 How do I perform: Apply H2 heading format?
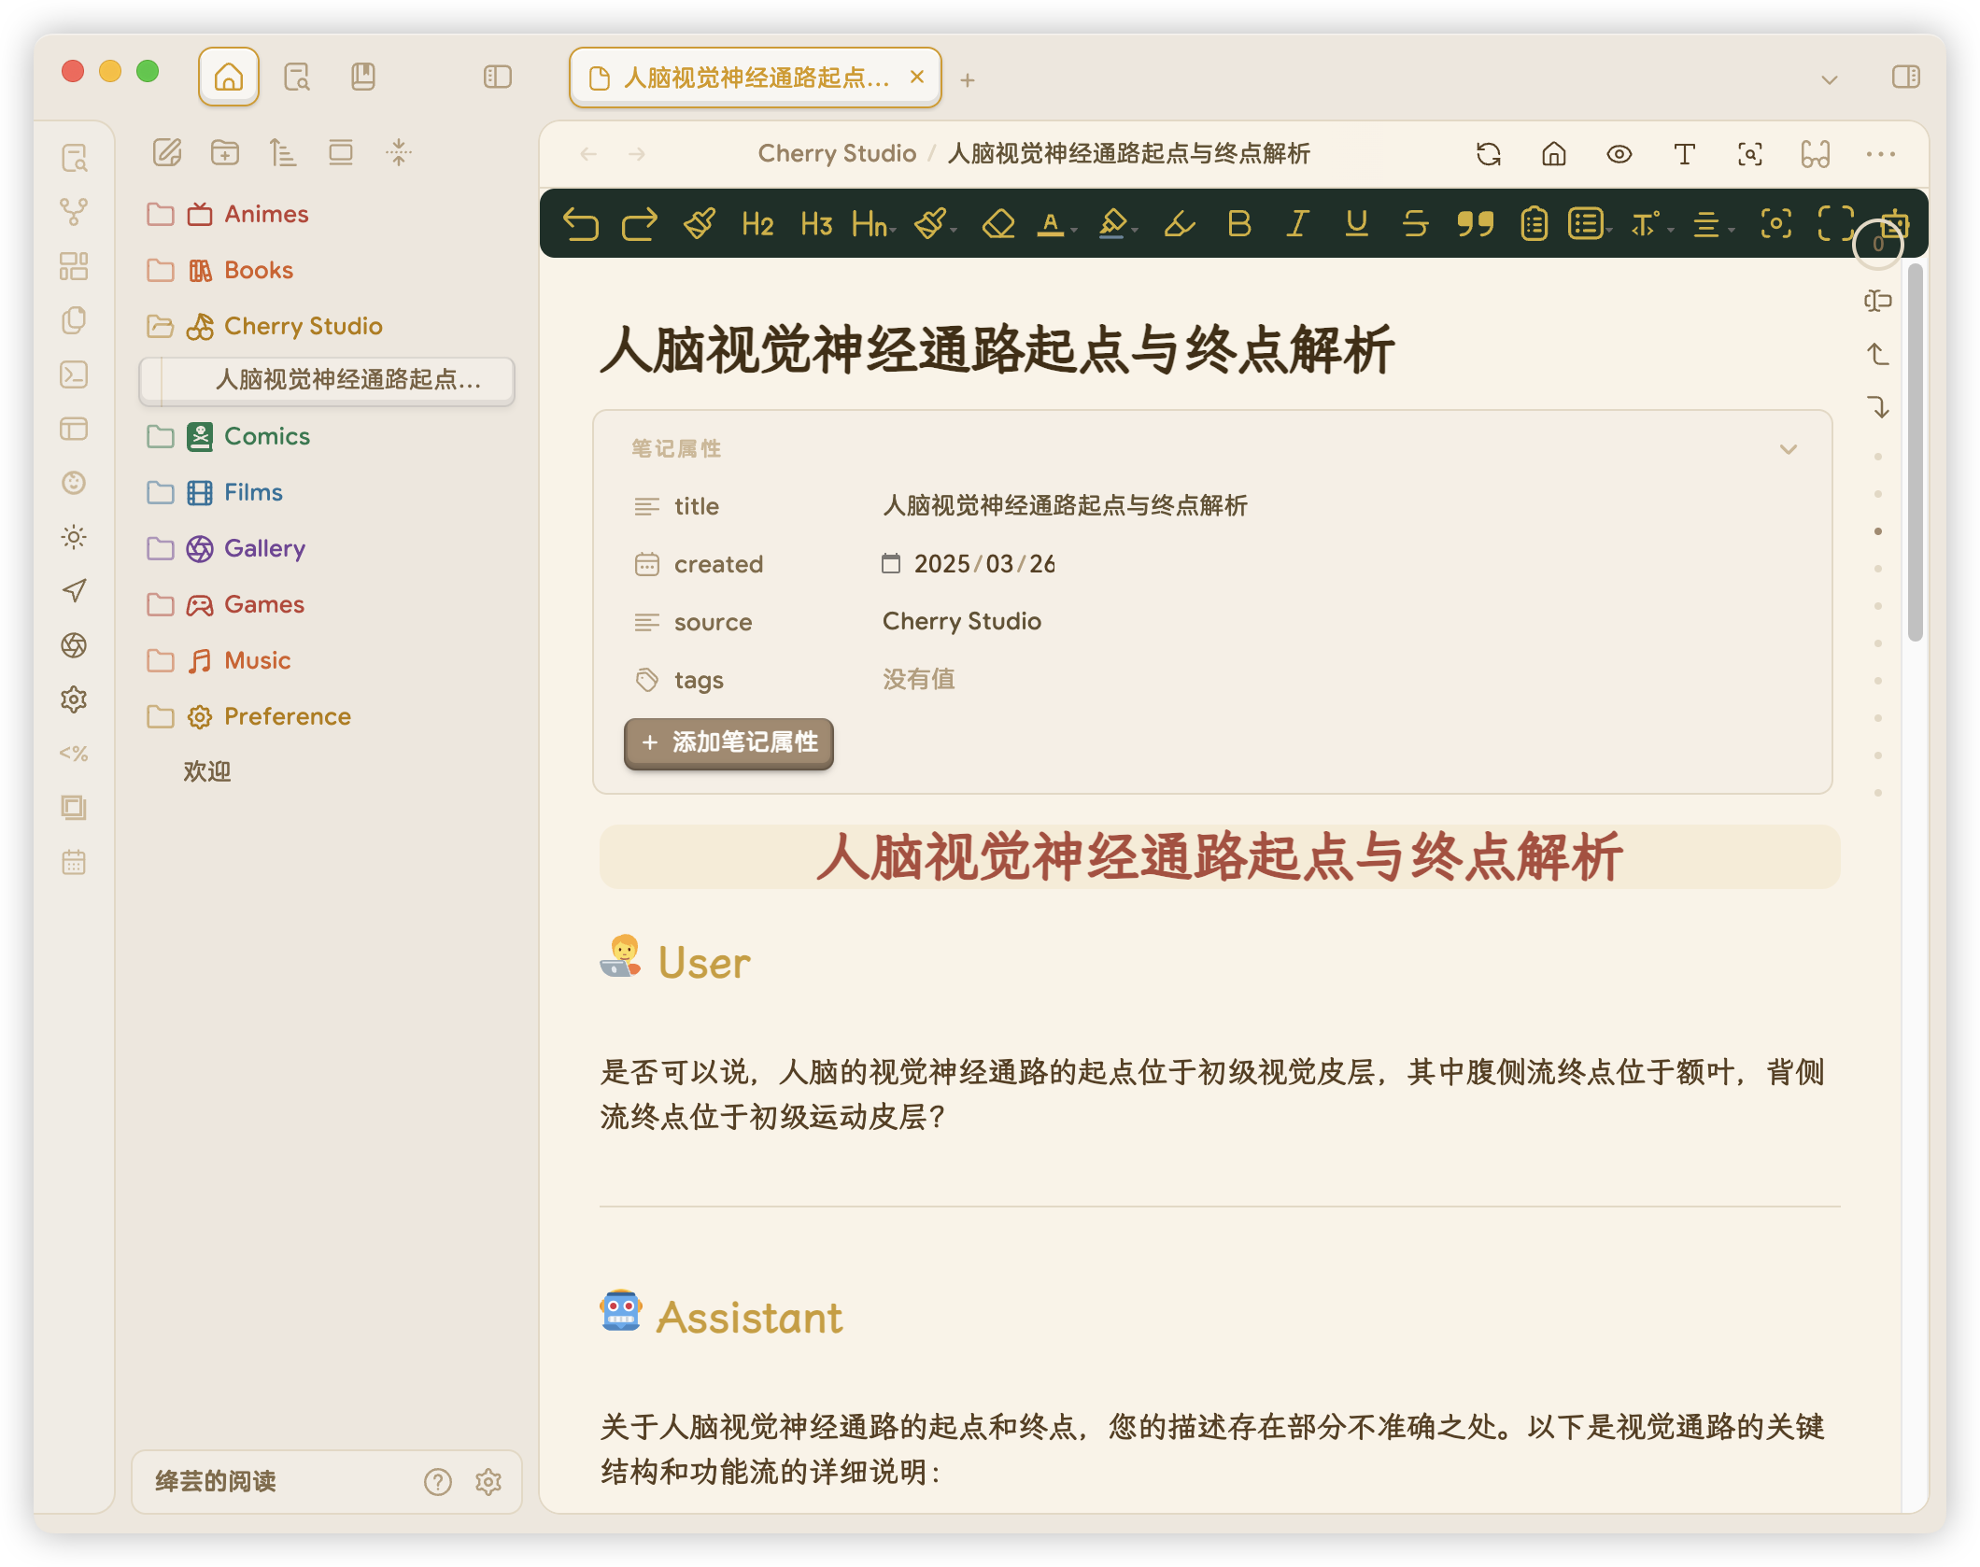tap(757, 224)
